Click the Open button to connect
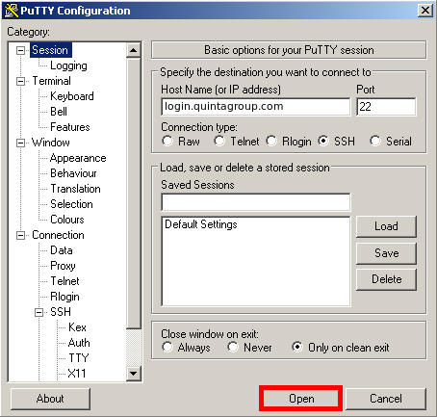Viewport: 437px width, 417px height. [x=301, y=399]
